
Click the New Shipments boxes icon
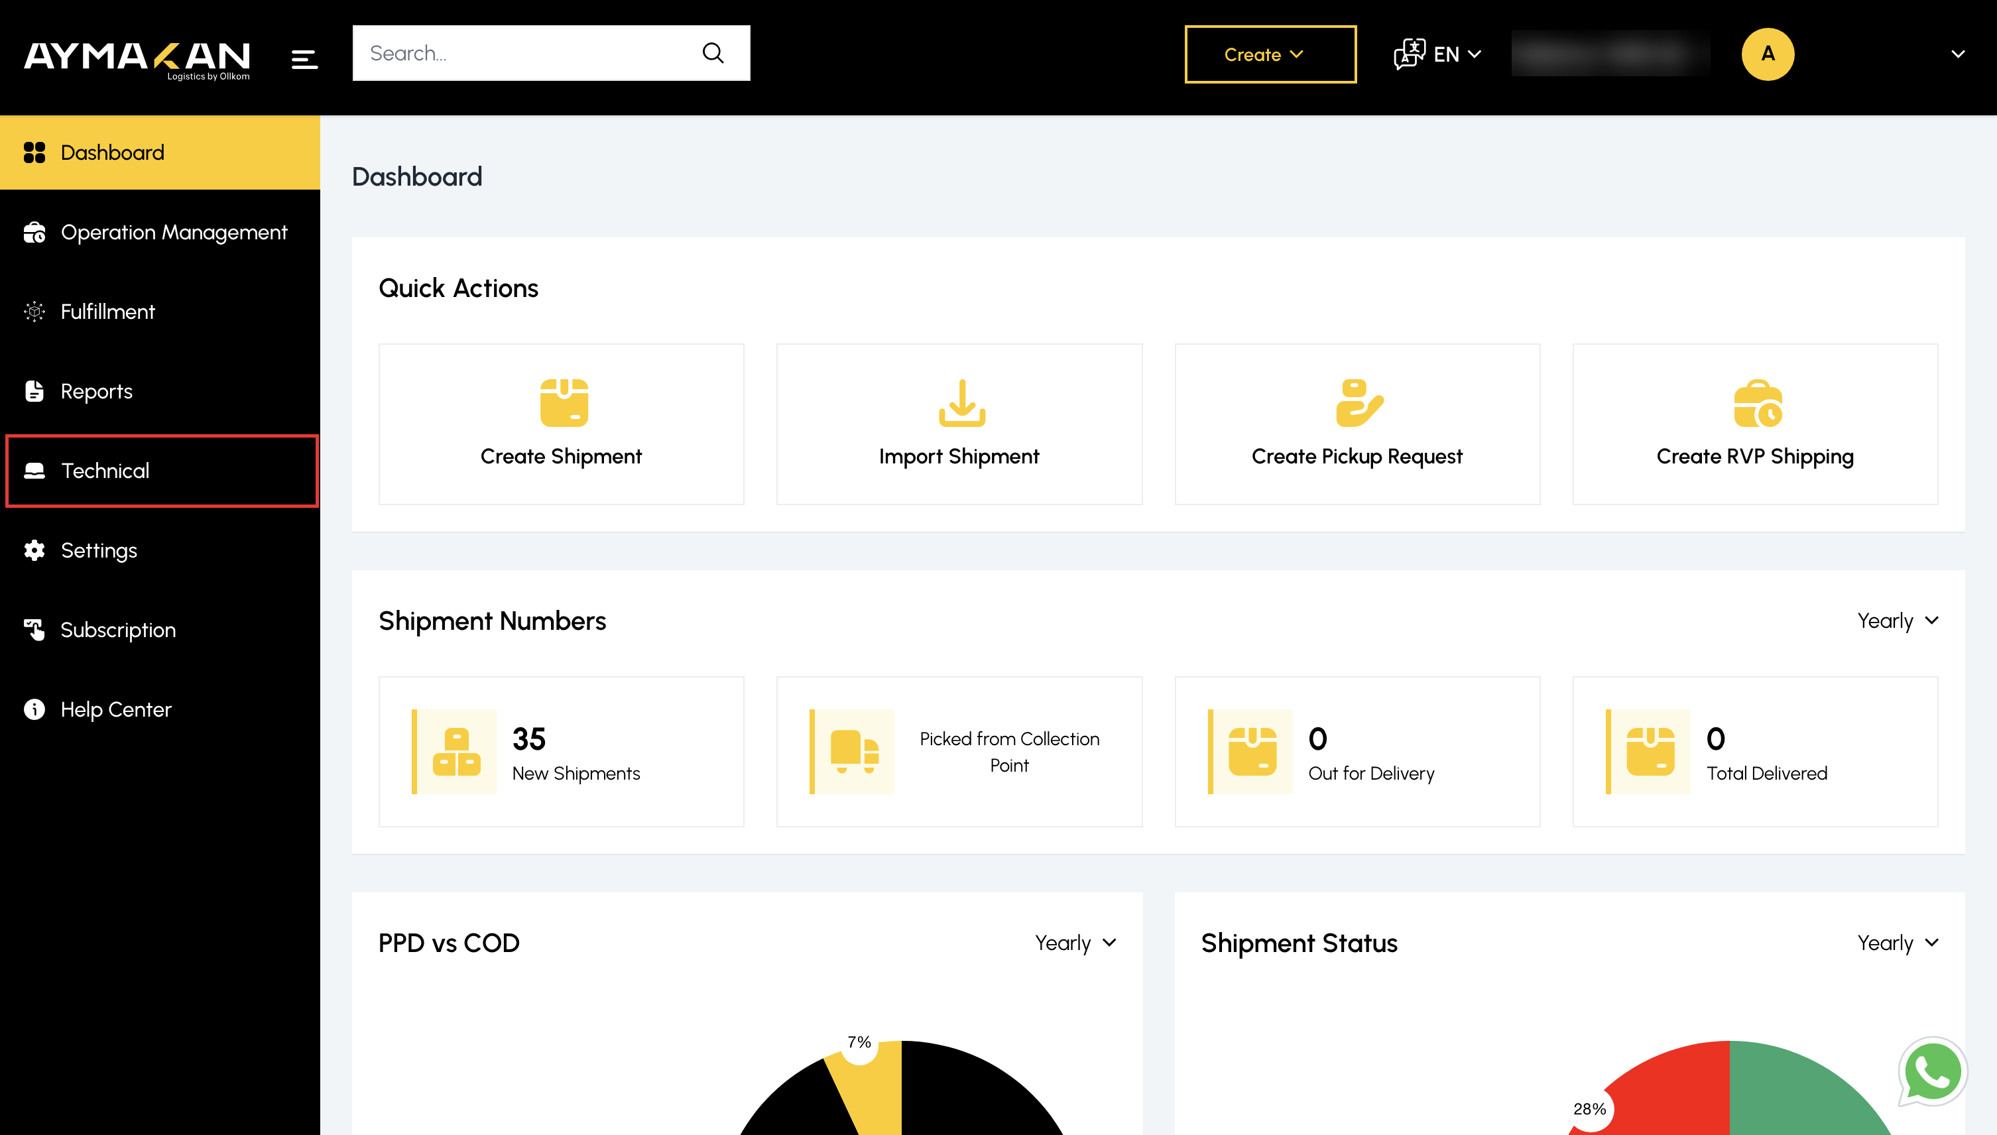456,751
